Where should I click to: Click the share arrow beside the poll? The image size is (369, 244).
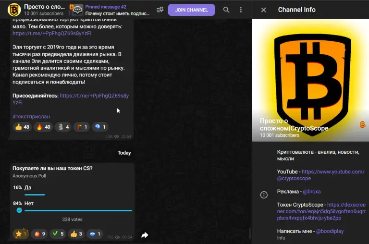click(145, 235)
